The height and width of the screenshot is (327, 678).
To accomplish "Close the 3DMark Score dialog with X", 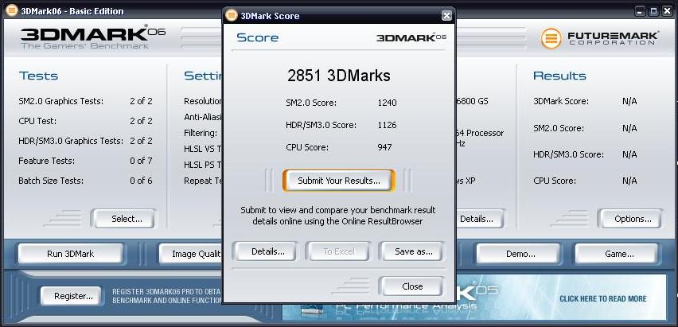I will point(446,16).
